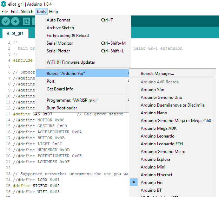Expand the Programmer "AVRISP mkII" submenu
This screenshot has width=219, height=197.
82,100
